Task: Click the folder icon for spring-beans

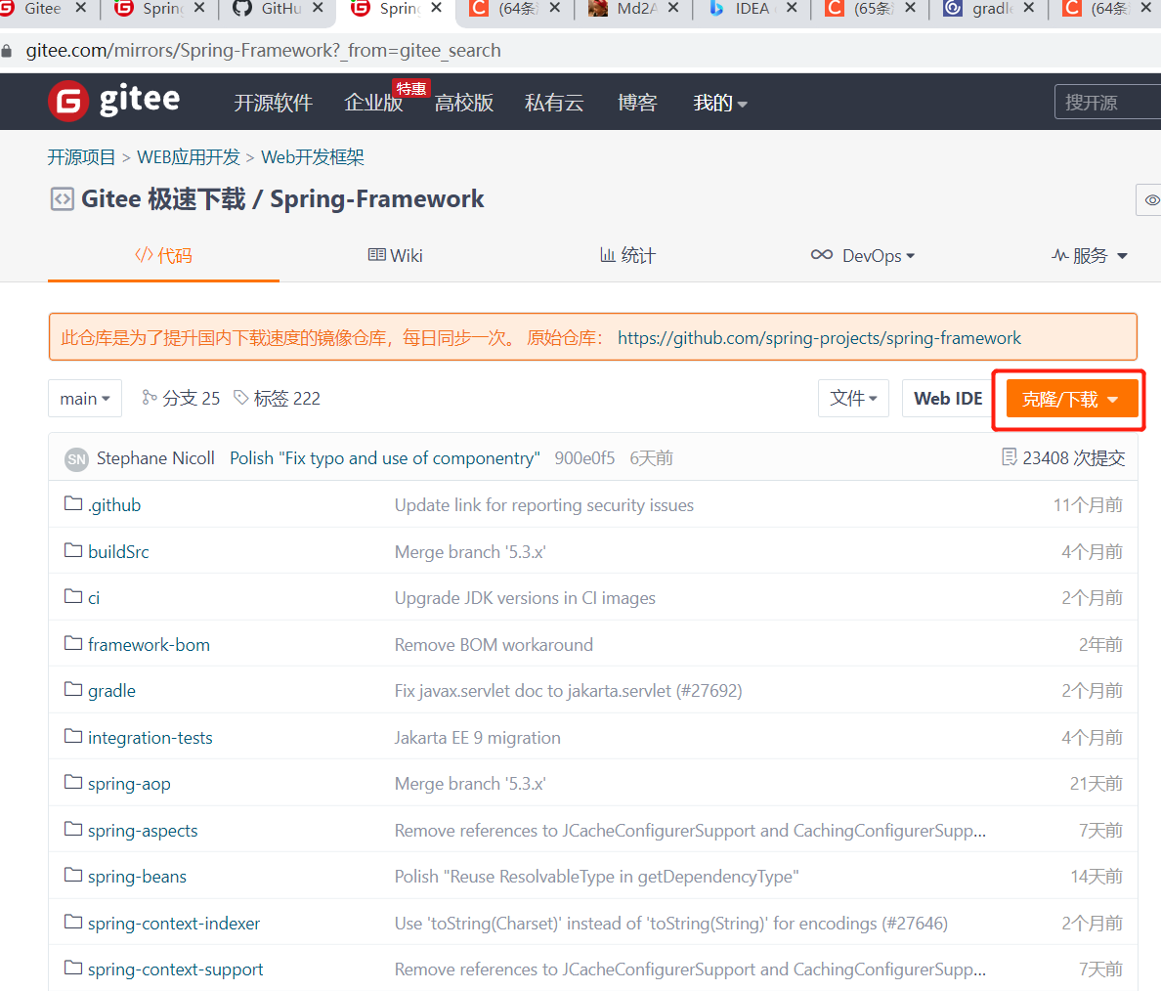Action: [73, 876]
